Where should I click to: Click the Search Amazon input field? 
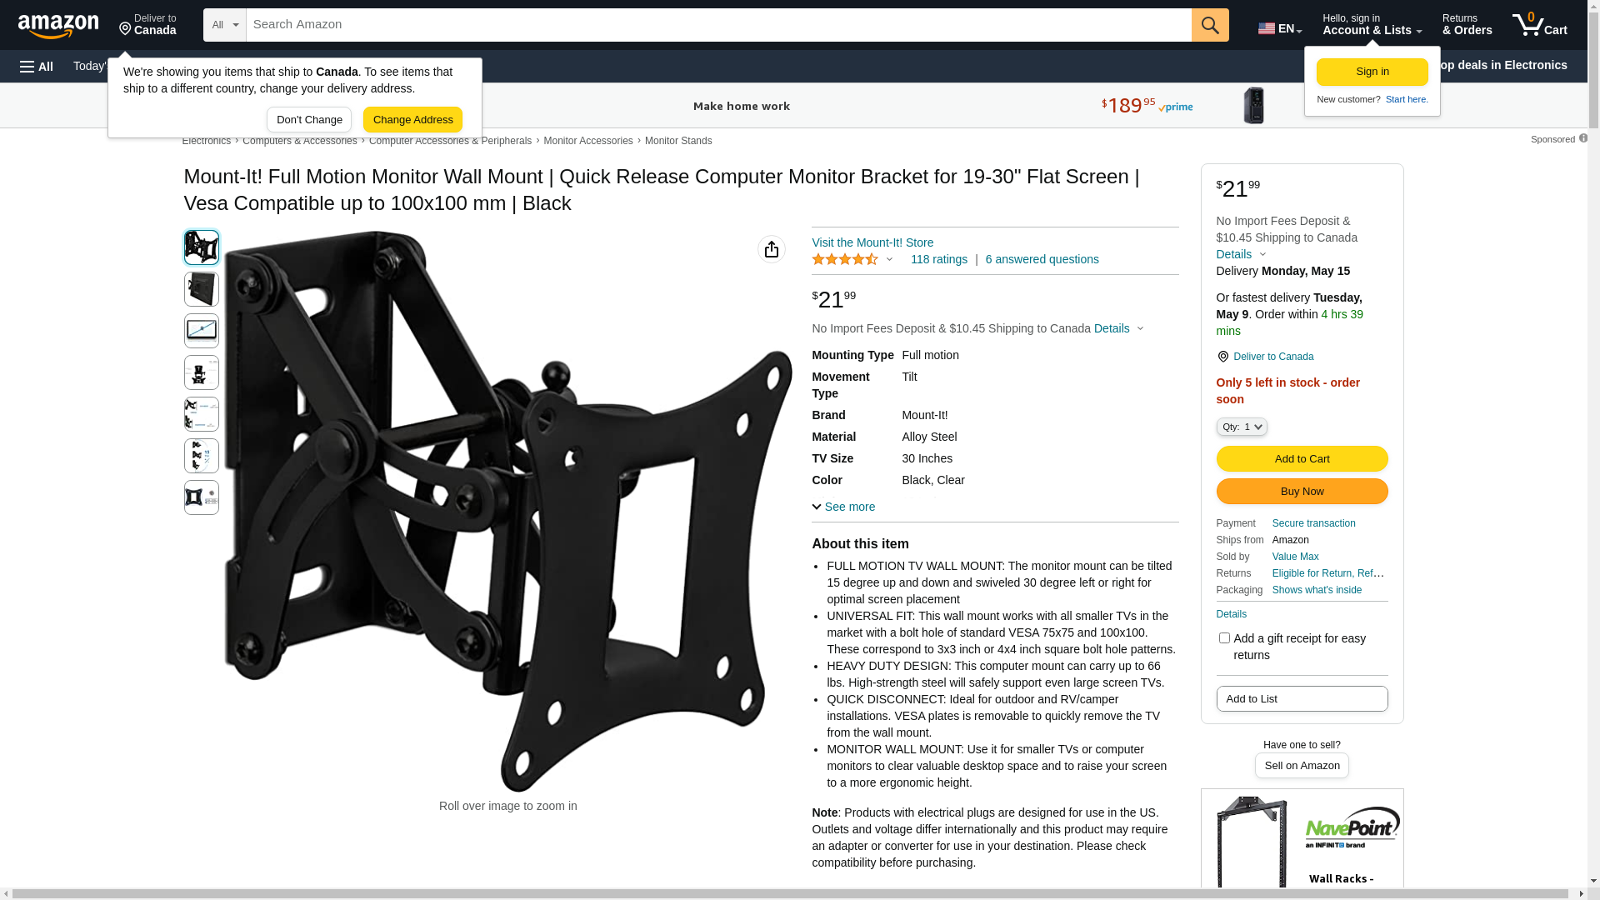[718, 25]
